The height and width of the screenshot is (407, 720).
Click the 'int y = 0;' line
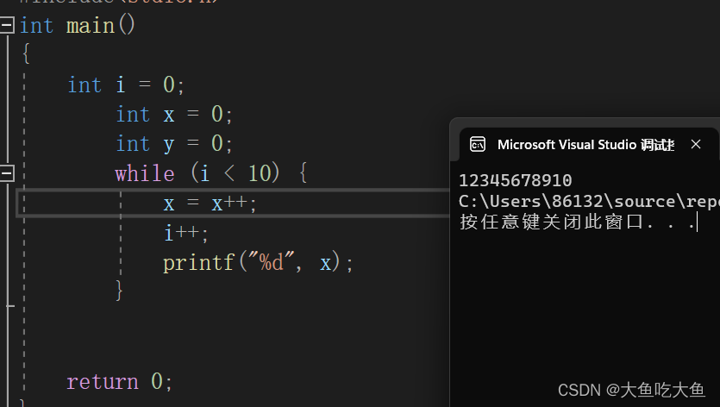(174, 144)
